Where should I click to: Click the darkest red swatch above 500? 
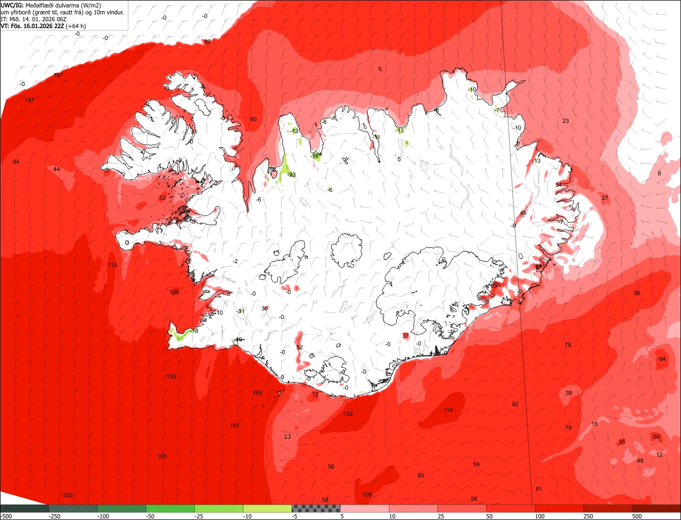[657, 508]
